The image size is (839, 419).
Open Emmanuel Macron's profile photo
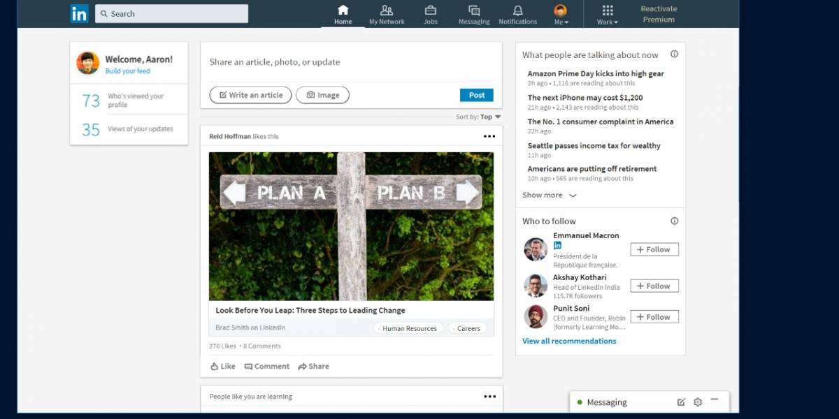(x=536, y=249)
